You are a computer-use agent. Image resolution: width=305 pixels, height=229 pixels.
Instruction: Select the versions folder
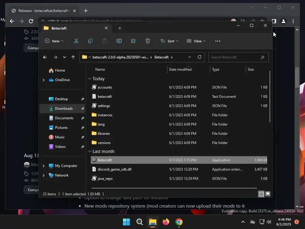point(179,143)
